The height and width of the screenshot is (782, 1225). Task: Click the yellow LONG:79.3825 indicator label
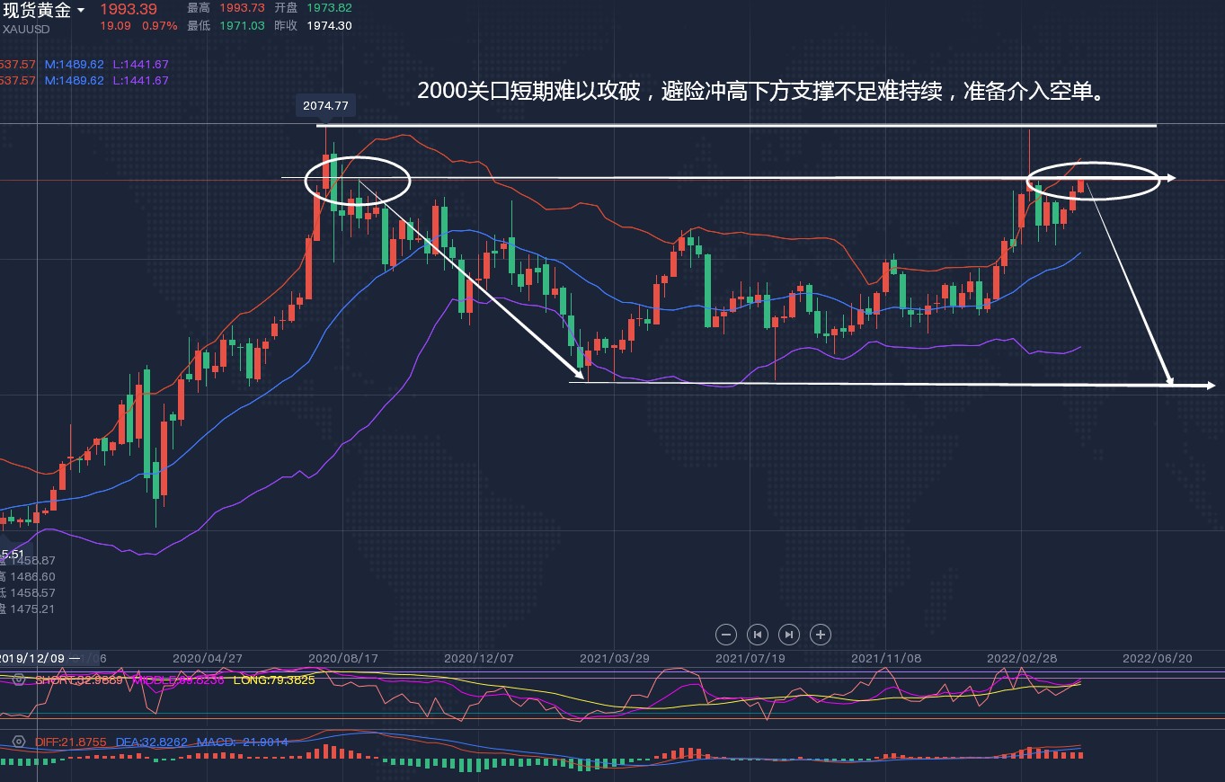(x=273, y=680)
